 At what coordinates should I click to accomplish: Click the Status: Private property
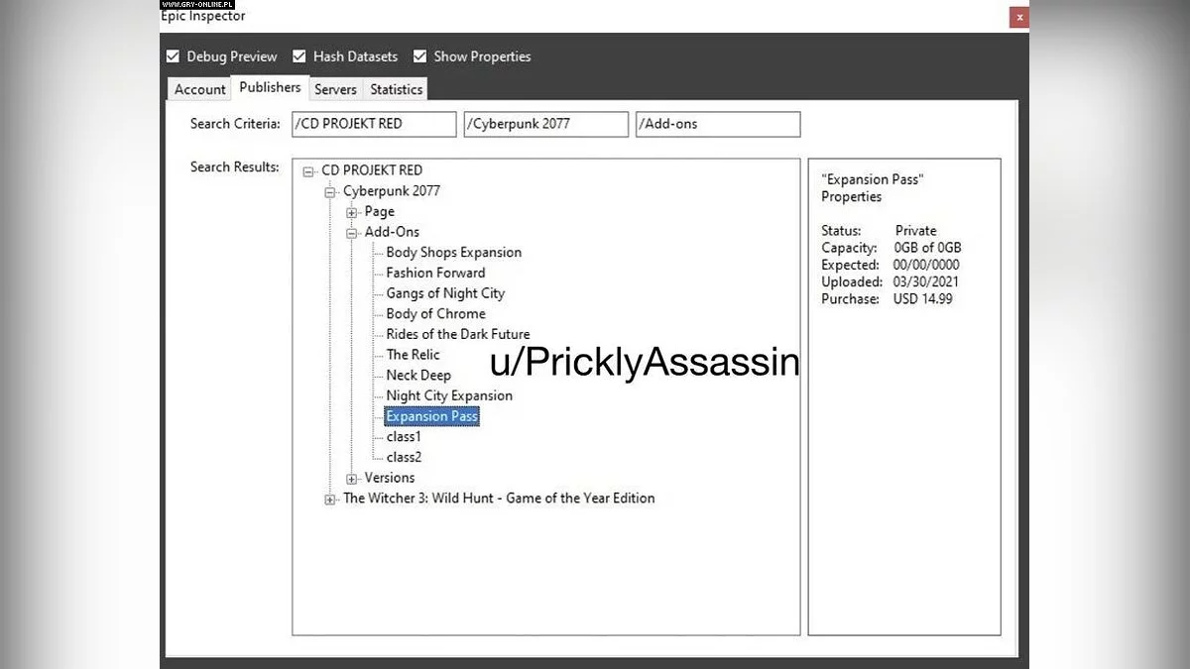coord(879,231)
